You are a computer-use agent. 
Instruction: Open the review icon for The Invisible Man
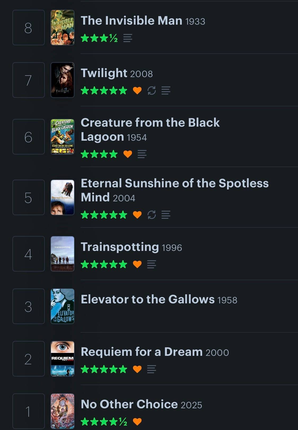pyautogui.click(x=128, y=38)
